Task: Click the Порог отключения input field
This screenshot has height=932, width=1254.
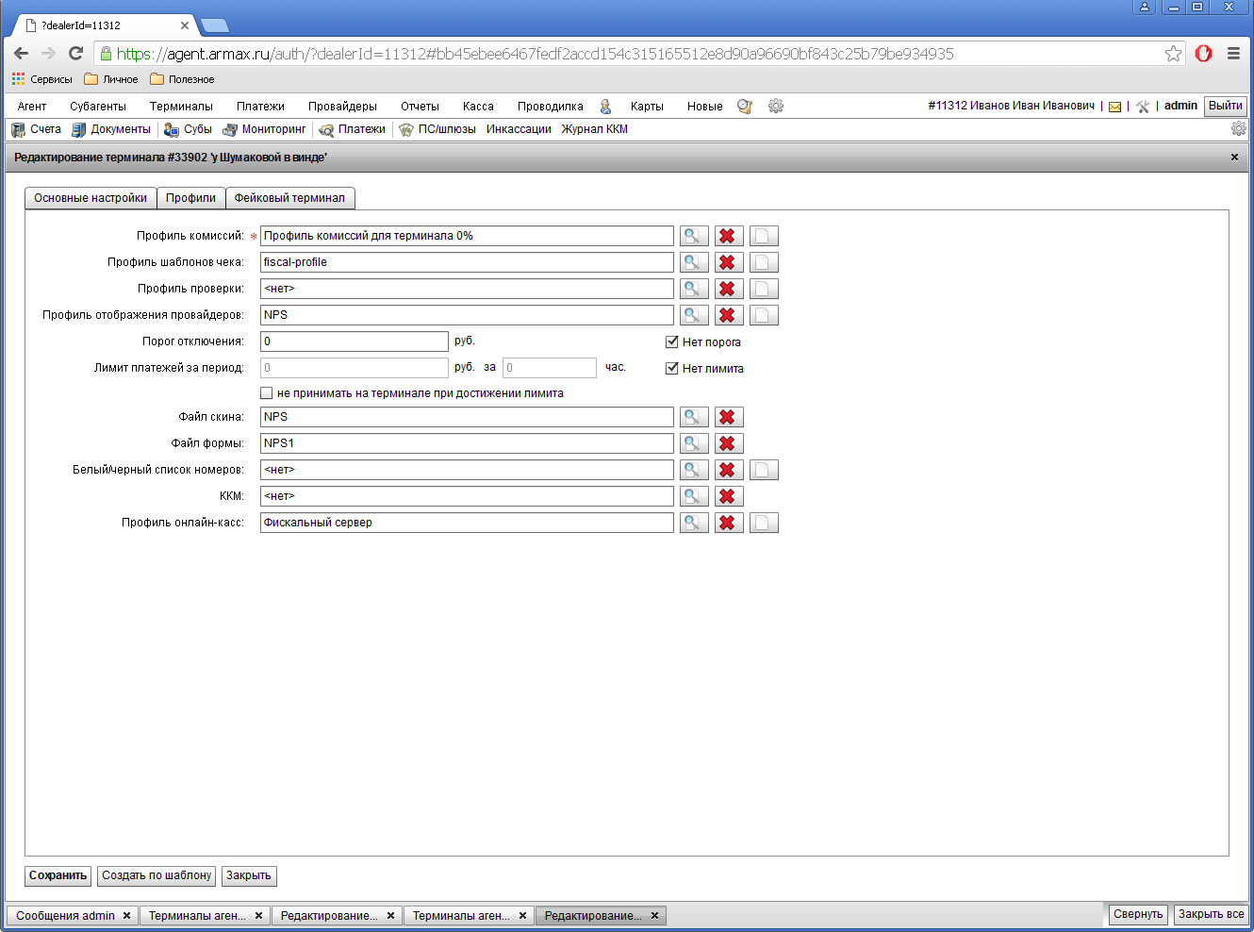Action: [354, 341]
